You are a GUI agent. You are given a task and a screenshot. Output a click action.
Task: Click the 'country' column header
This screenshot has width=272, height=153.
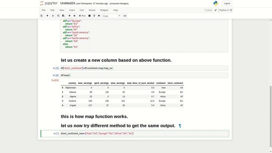(72, 83)
